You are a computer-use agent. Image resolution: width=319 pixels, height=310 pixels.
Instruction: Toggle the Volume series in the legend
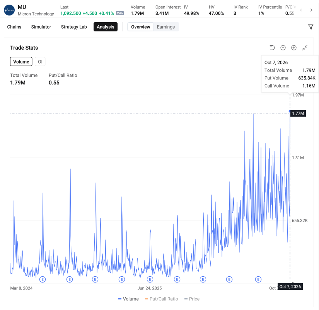129,299
